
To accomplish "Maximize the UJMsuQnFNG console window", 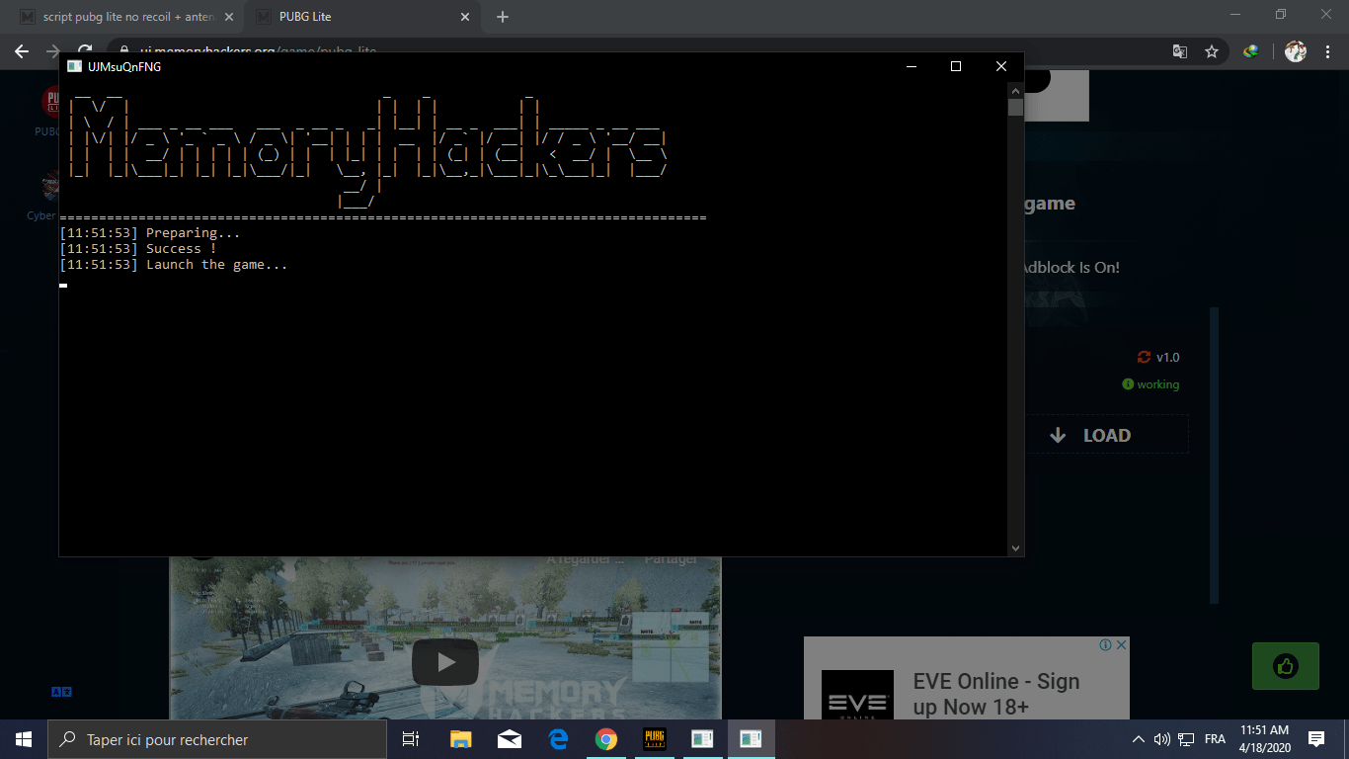I will pos(956,66).
